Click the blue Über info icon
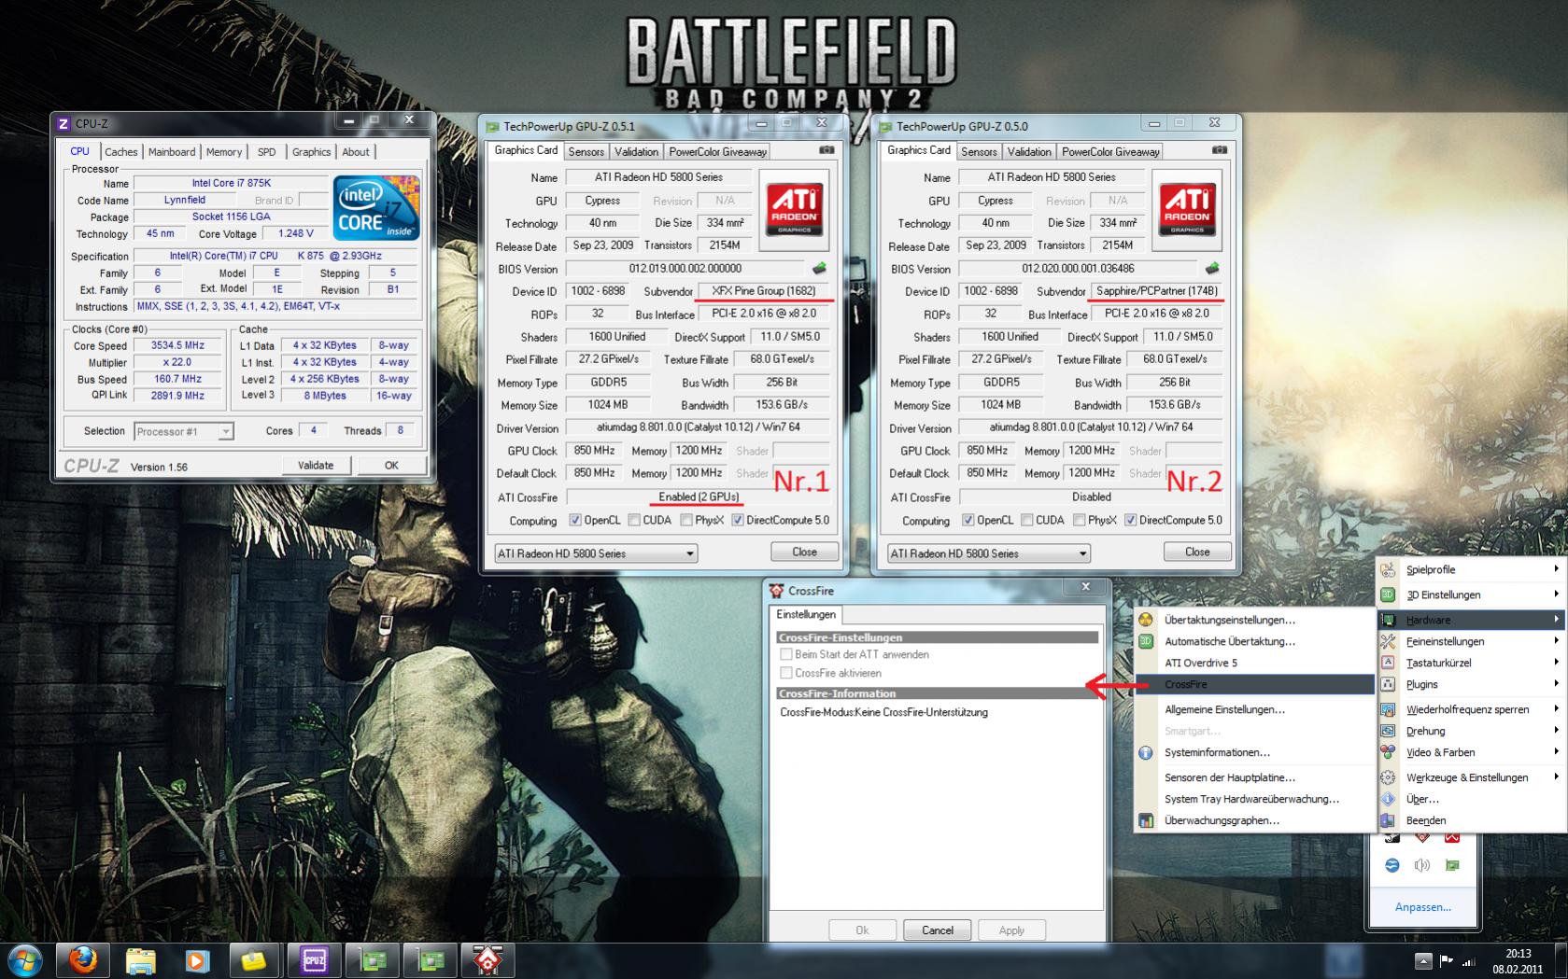 click(x=1389, y=799)
